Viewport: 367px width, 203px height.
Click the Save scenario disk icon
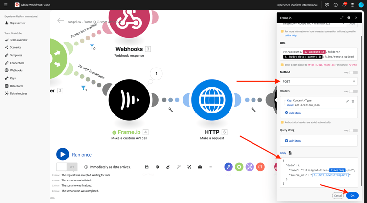click(x=147, y=167)
